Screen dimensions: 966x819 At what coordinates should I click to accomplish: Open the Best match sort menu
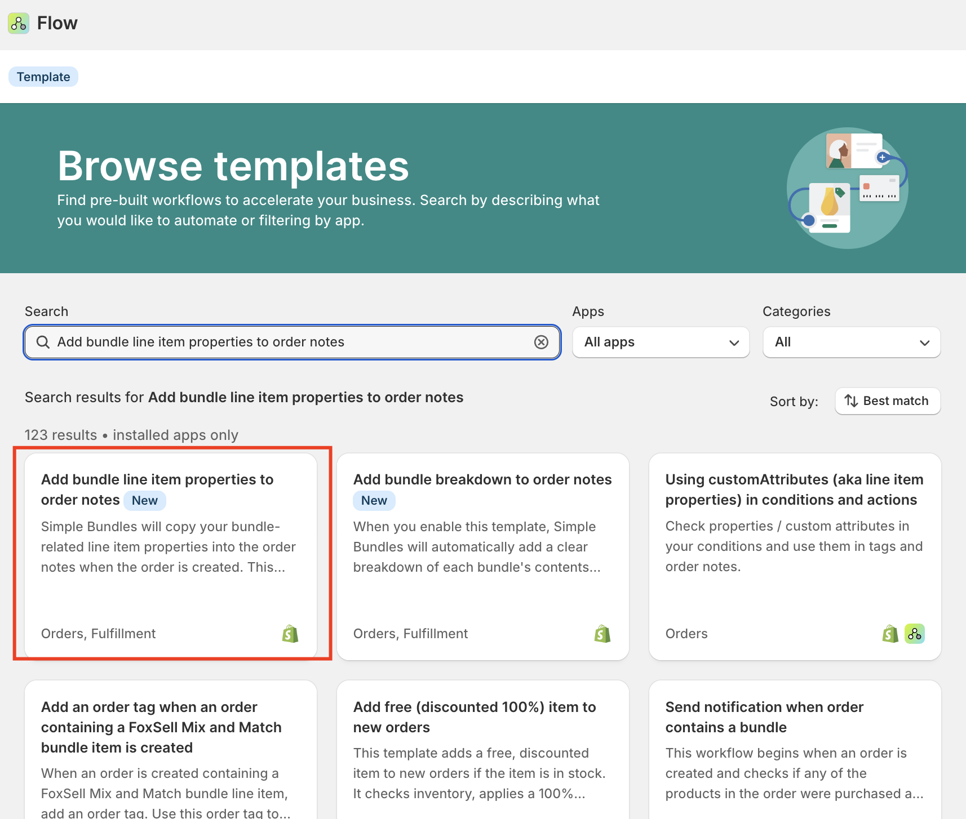click(x=887, y=401)
